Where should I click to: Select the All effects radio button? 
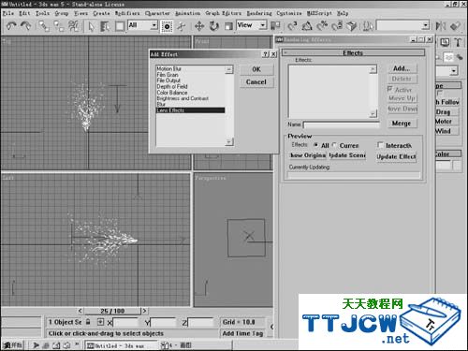click(315, 145)
